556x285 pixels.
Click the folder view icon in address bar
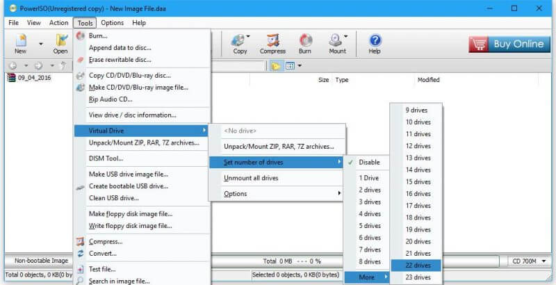275,66
